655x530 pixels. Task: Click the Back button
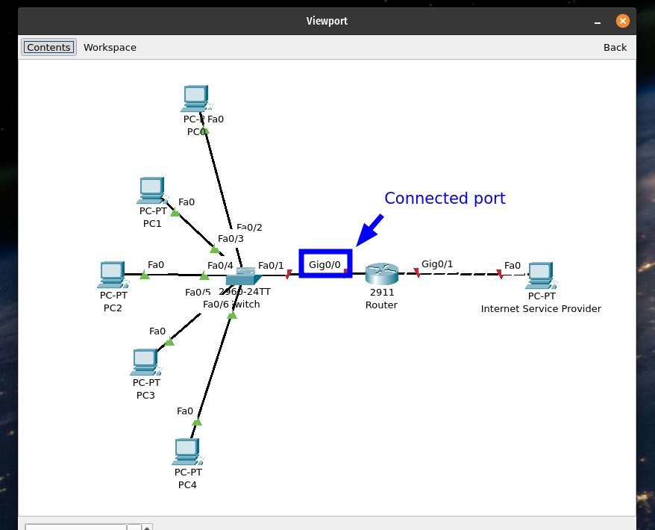615,47
